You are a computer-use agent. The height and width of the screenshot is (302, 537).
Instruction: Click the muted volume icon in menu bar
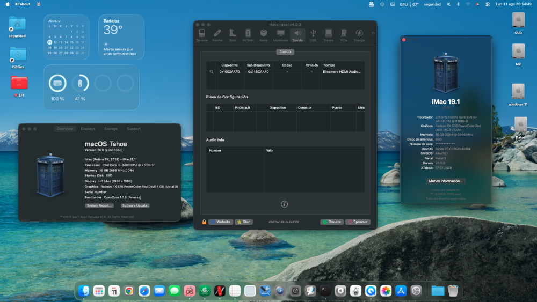[x=448, y=4]
